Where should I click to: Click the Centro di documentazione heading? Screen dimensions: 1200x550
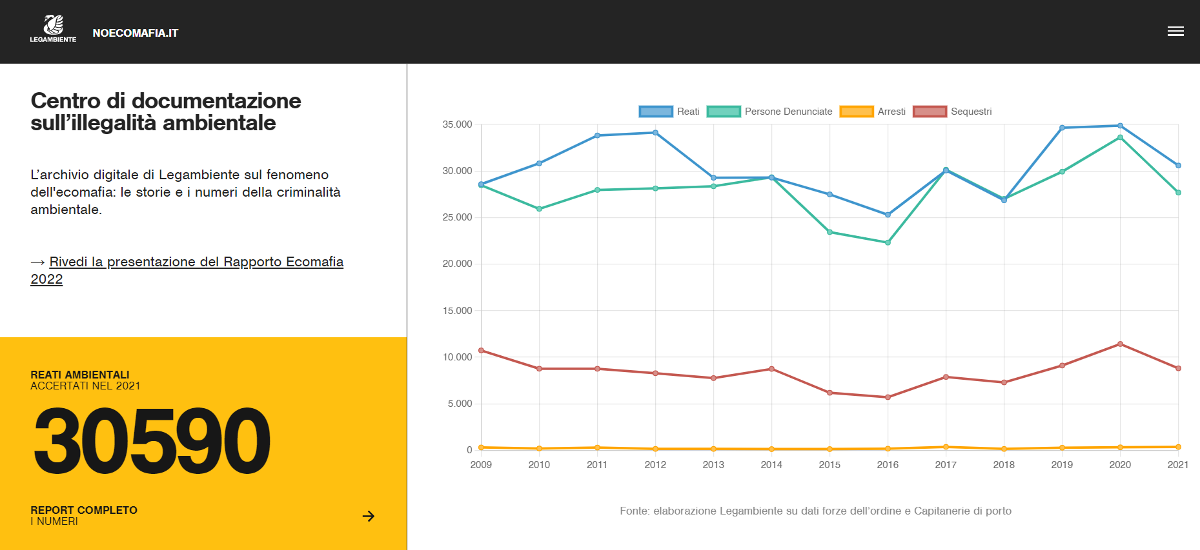(x=166, y=112)
